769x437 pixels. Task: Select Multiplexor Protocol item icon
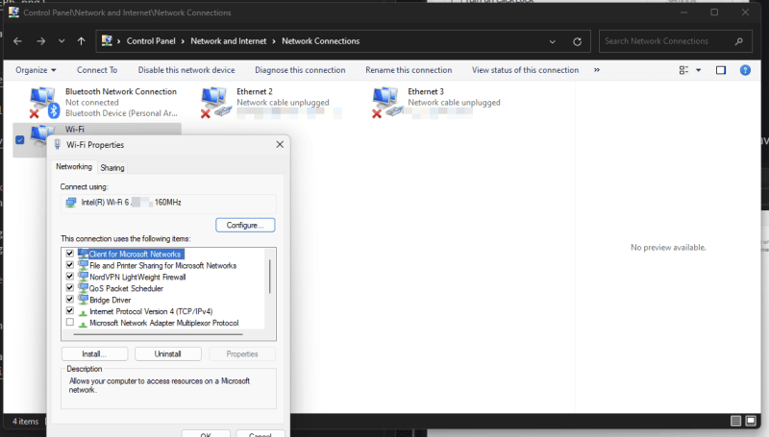[x=83, y=324]
